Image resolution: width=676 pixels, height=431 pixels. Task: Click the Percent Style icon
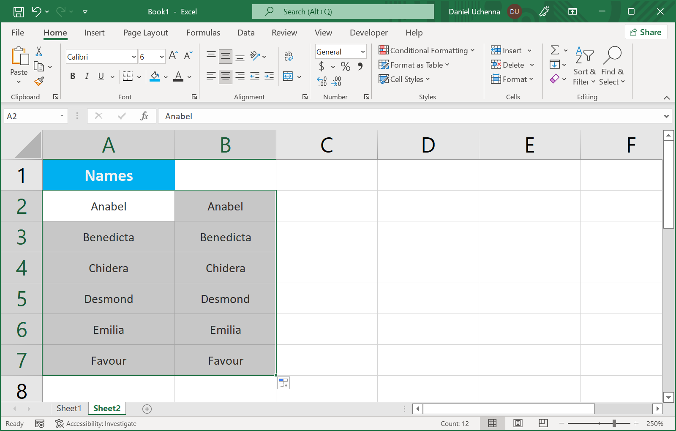click(345, 66)
